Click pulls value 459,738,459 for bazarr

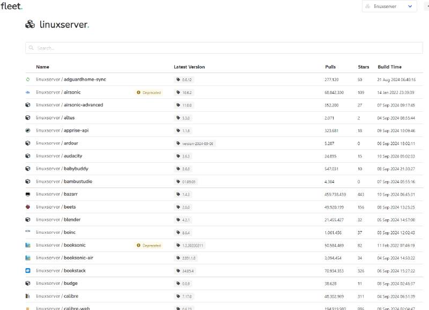[335, 194]
